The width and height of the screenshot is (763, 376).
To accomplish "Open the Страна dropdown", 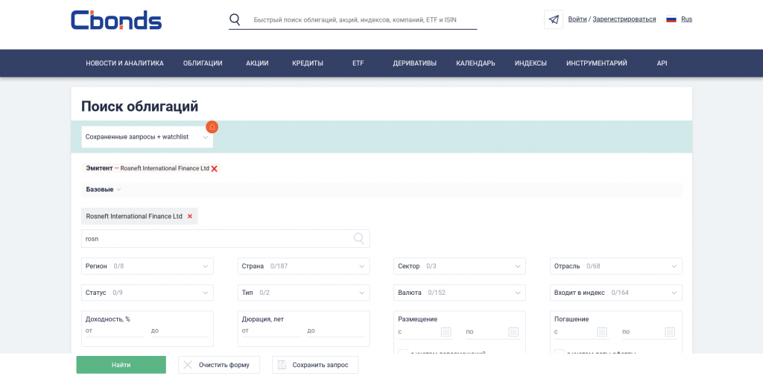I will 304,266.
